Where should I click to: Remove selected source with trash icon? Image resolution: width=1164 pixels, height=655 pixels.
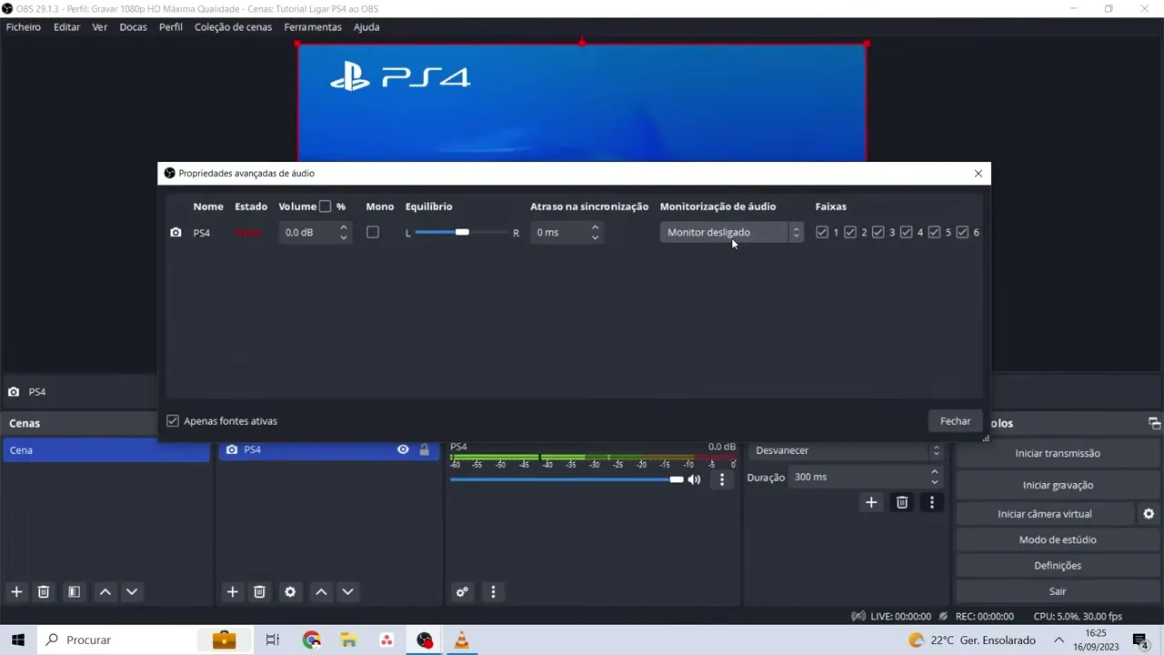(x=259, y=591)
